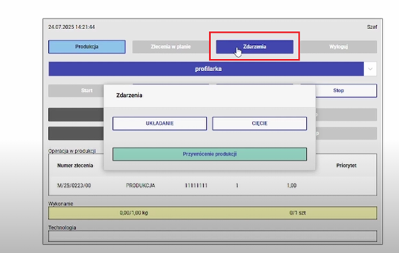Click the 0/1 szt progress indicator
Screen dimensions: 399x253
click(x=297, y=213)
